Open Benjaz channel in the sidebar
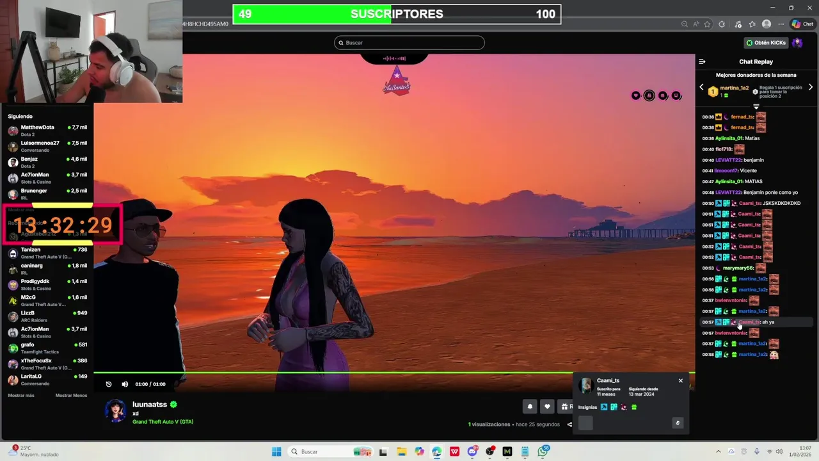819x461 pixels. 47,162
